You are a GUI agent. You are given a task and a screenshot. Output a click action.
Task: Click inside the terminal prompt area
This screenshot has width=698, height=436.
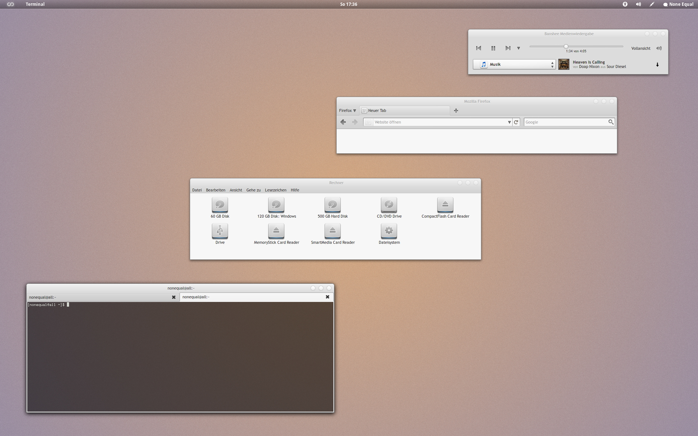(180, 357)
